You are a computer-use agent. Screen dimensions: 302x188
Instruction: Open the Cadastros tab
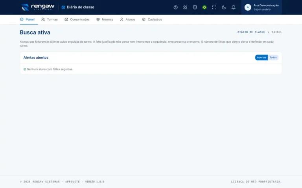[152, 19]
